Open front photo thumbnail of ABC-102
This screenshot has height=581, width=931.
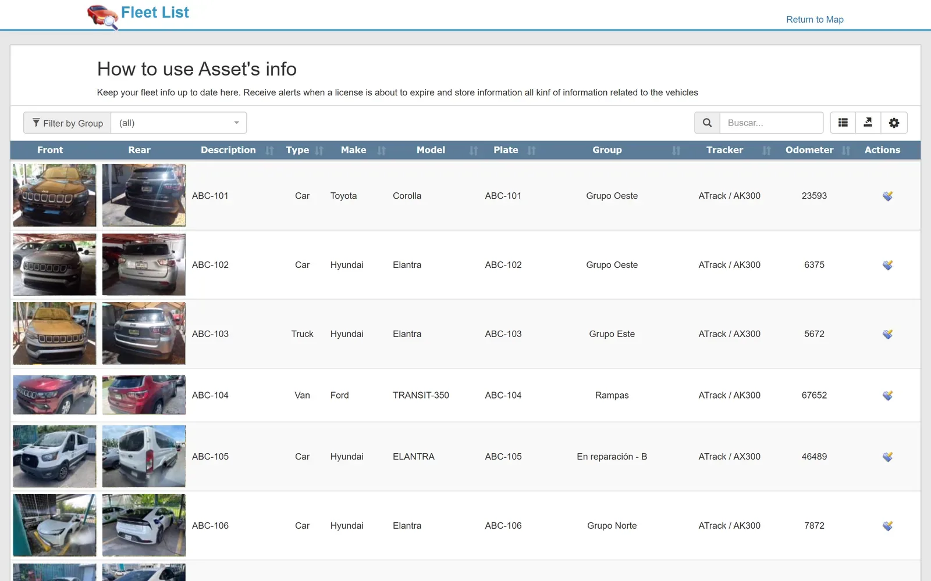(x=55, y=264)
